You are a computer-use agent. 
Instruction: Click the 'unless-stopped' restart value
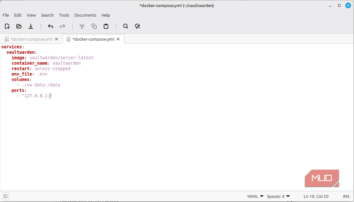point(52,68)
